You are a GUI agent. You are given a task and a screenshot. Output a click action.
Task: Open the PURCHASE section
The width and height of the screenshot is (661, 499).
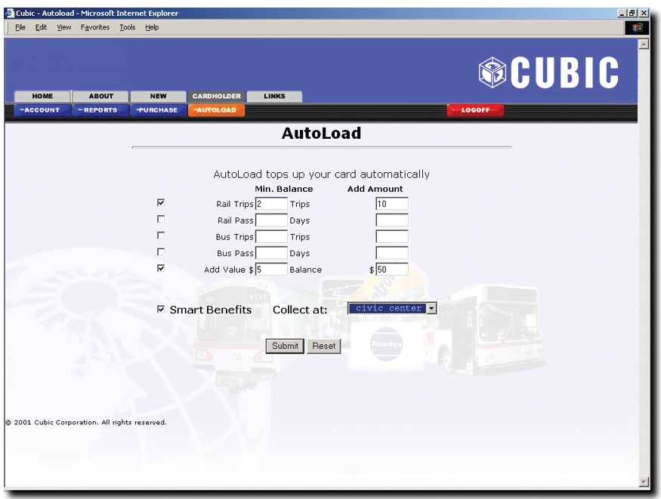pyautogui.click(x=158, y=109)
